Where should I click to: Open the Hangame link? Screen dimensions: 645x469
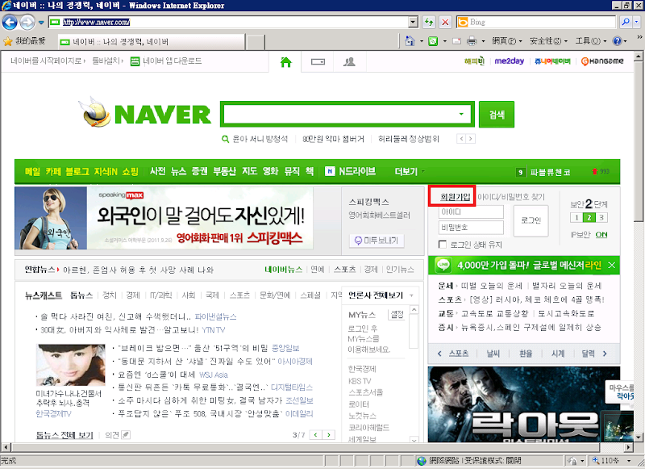click(x=601, y=61)
